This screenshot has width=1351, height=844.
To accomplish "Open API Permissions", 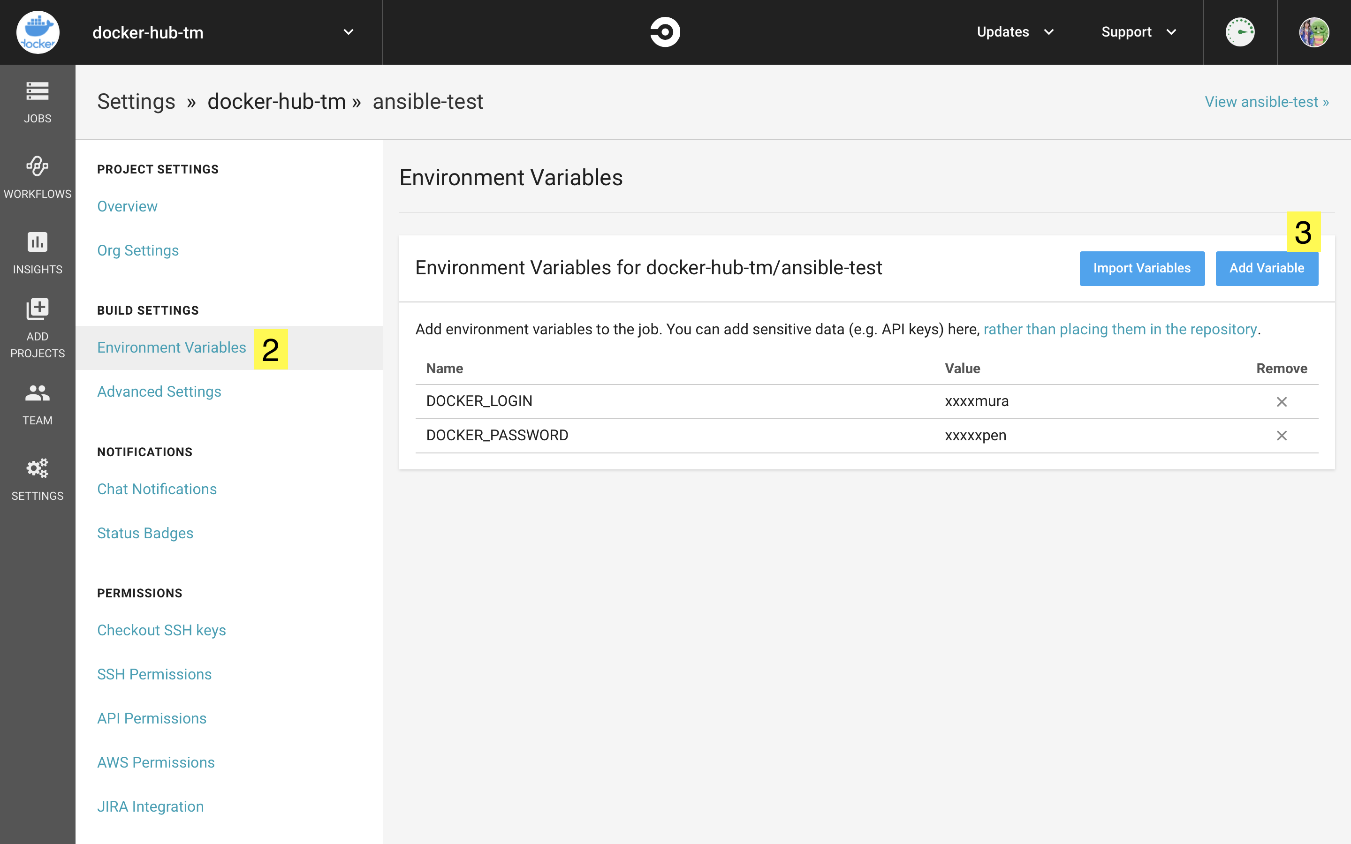I will [x=152, y=718].
